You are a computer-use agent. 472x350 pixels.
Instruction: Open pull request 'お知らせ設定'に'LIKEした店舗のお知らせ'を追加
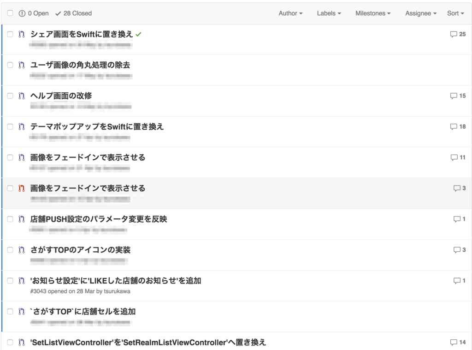pos(116,281)
